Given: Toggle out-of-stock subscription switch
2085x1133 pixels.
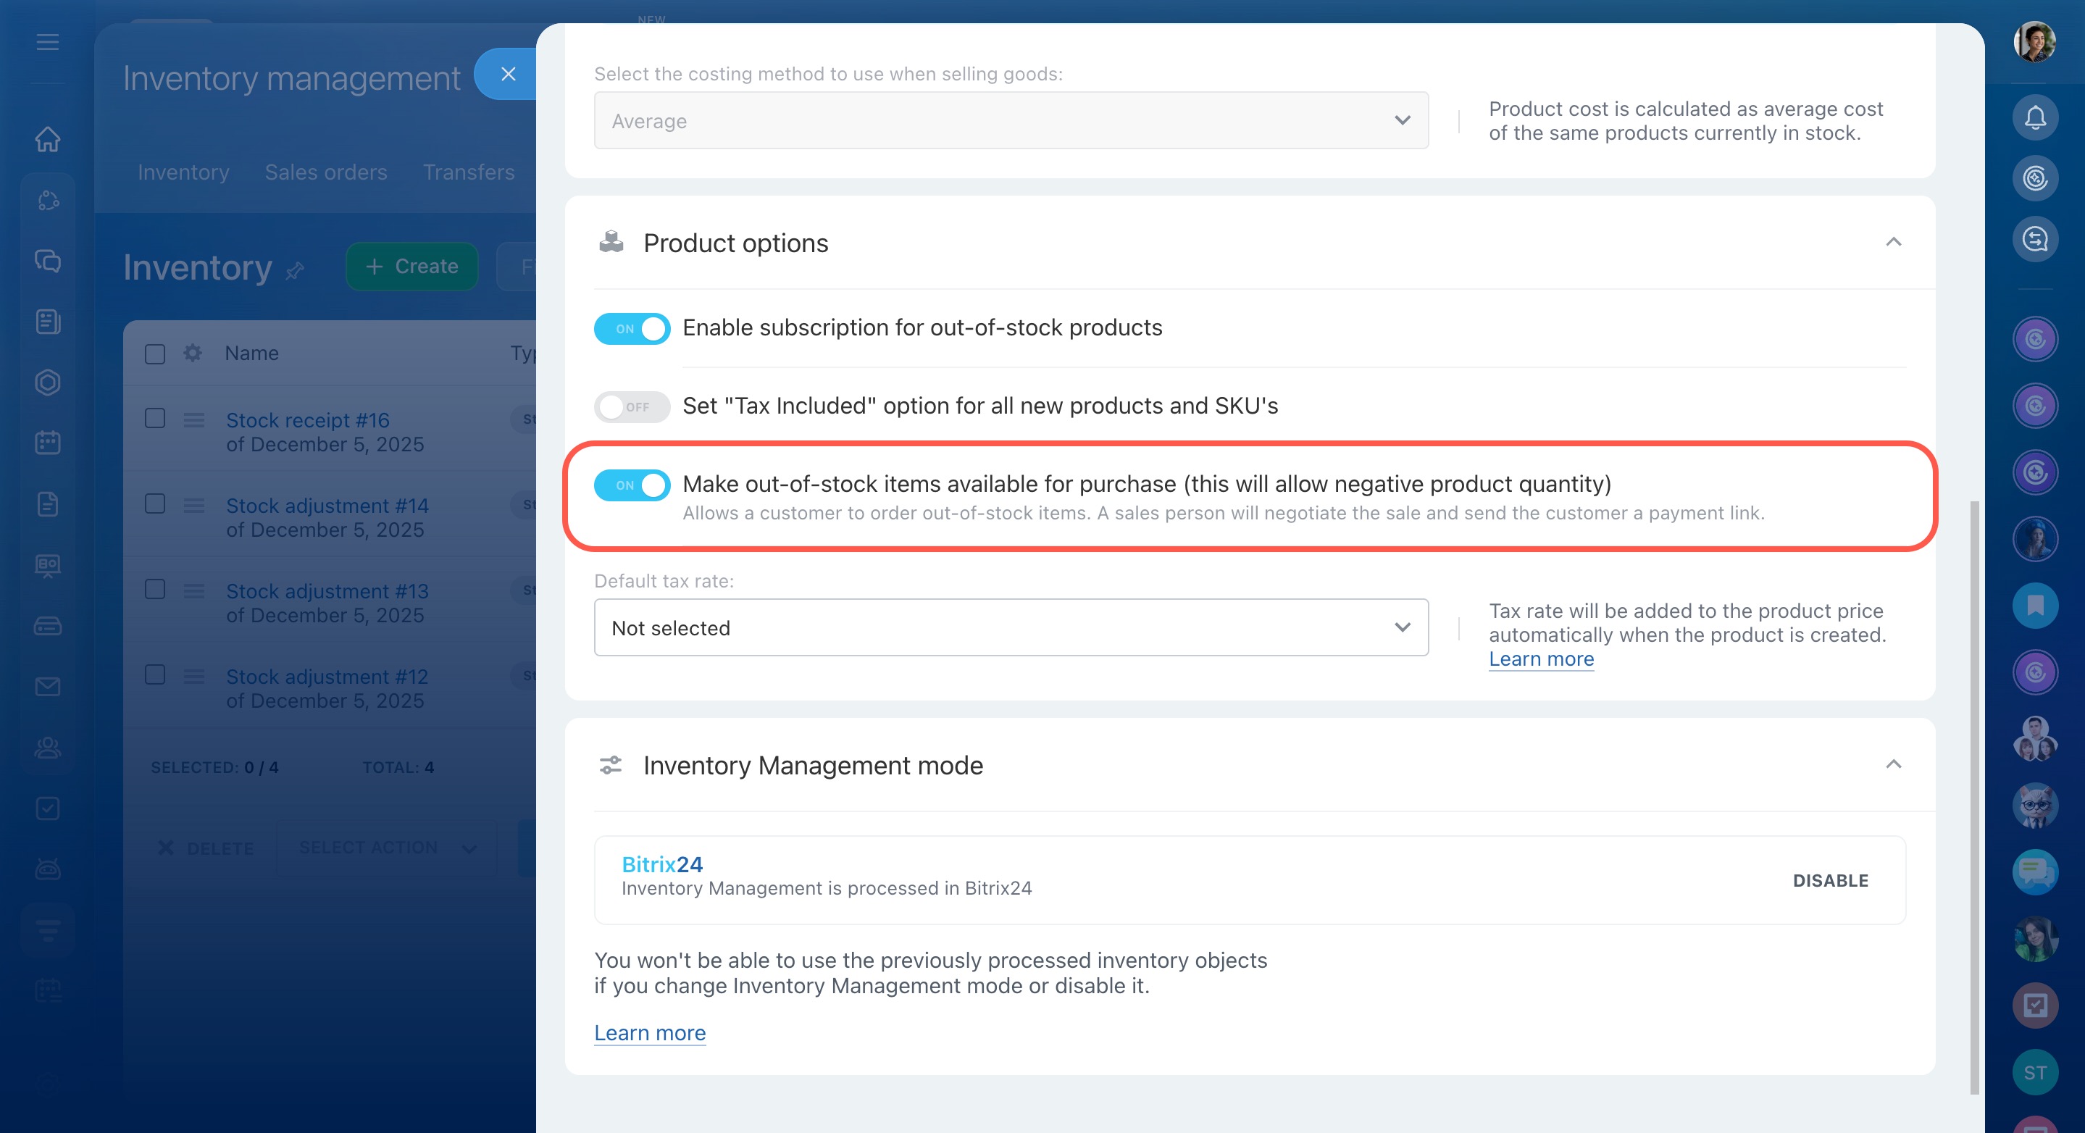Looking at the screenshot, I should [x=631, y=329].
